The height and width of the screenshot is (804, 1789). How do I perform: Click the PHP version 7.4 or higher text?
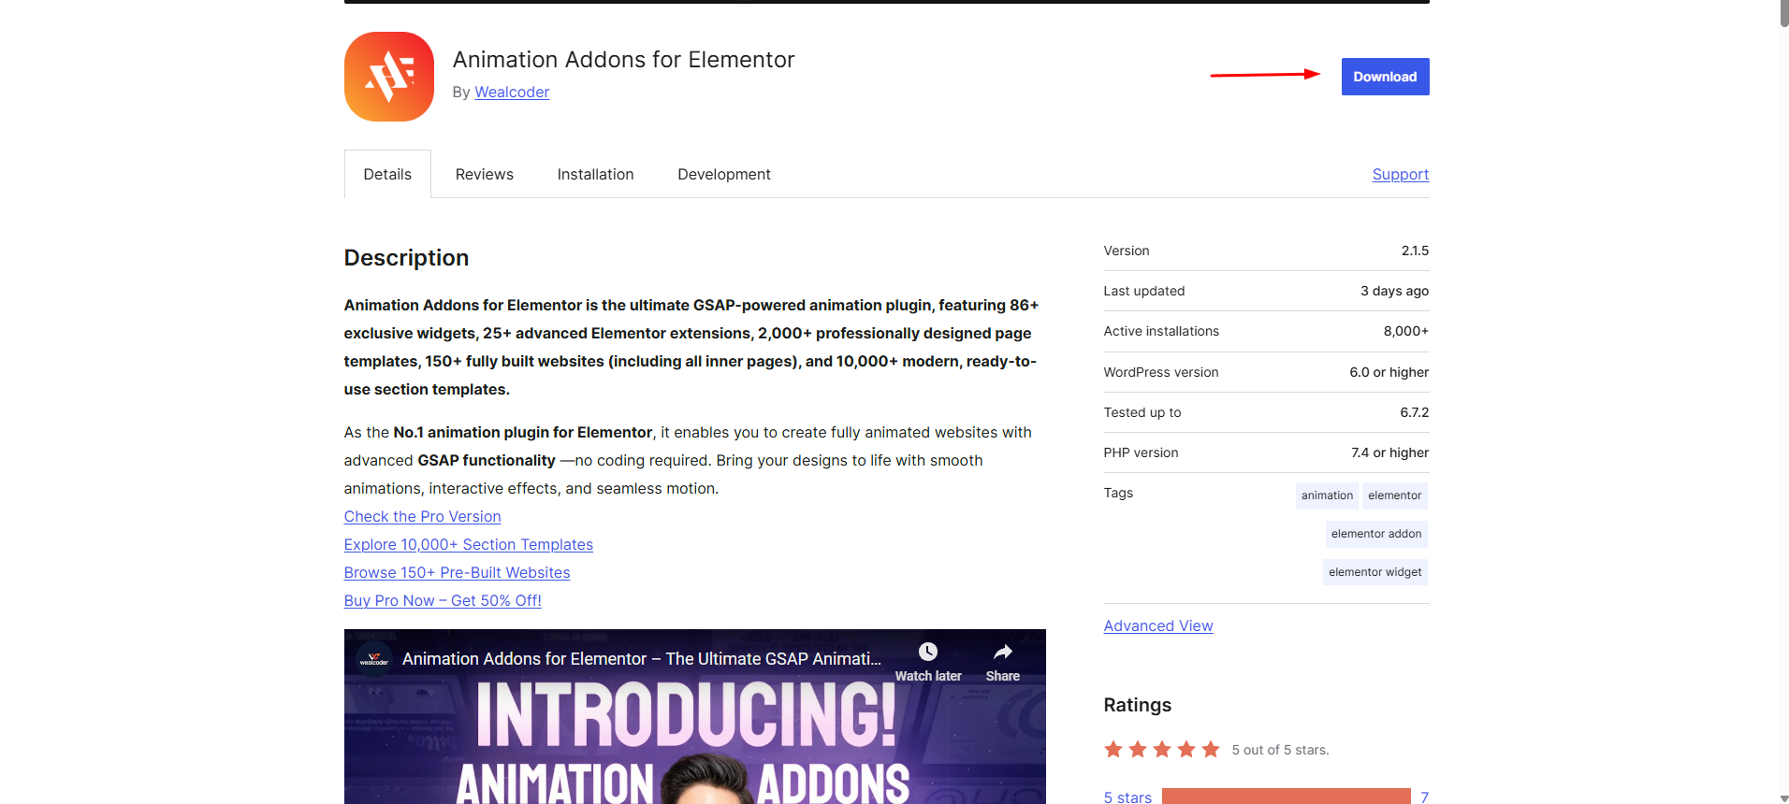point(1389,452)
